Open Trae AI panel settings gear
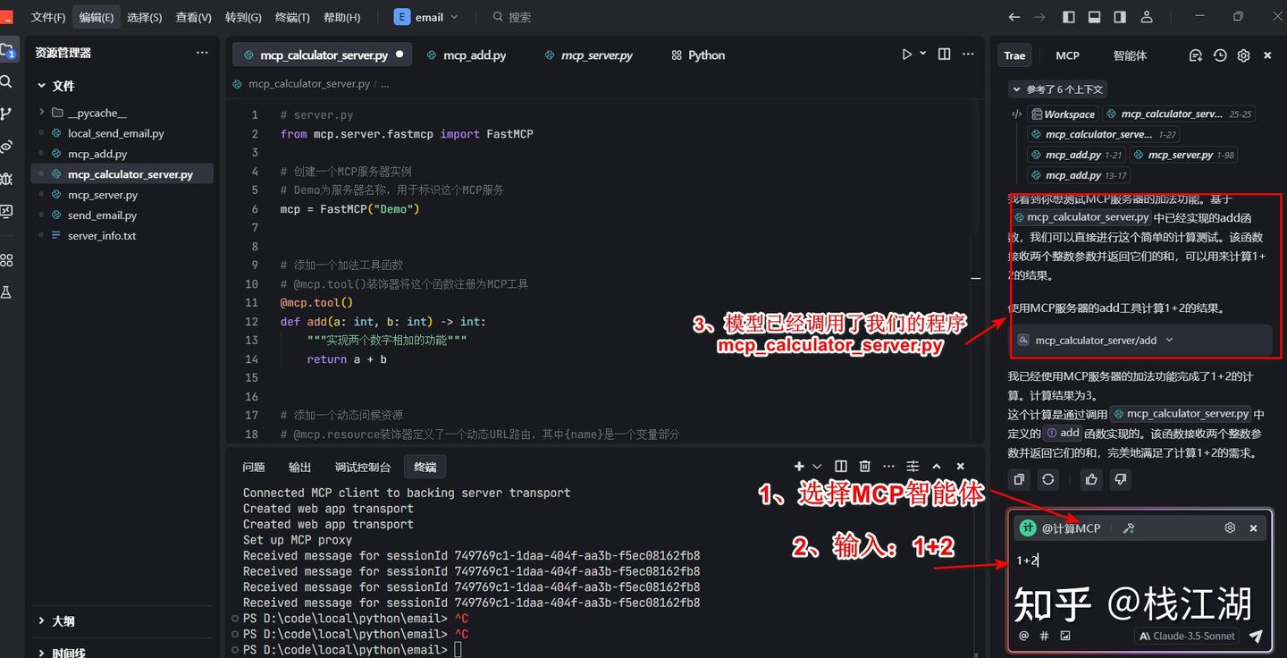The width and height of the screenshot is (1287, 658). click(x=1243, y=55)
